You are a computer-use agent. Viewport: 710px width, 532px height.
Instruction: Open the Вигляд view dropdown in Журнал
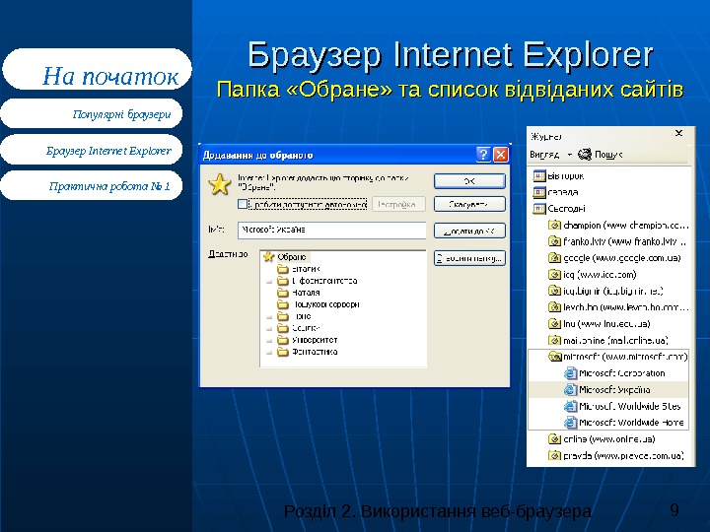click(x=551, y=155)
